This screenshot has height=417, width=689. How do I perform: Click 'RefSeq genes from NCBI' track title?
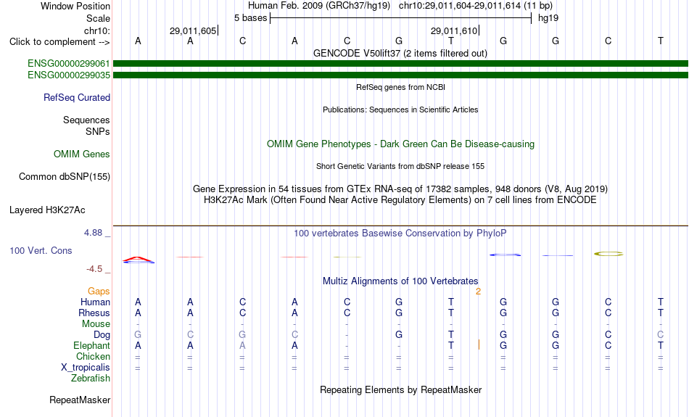[400, 87]
